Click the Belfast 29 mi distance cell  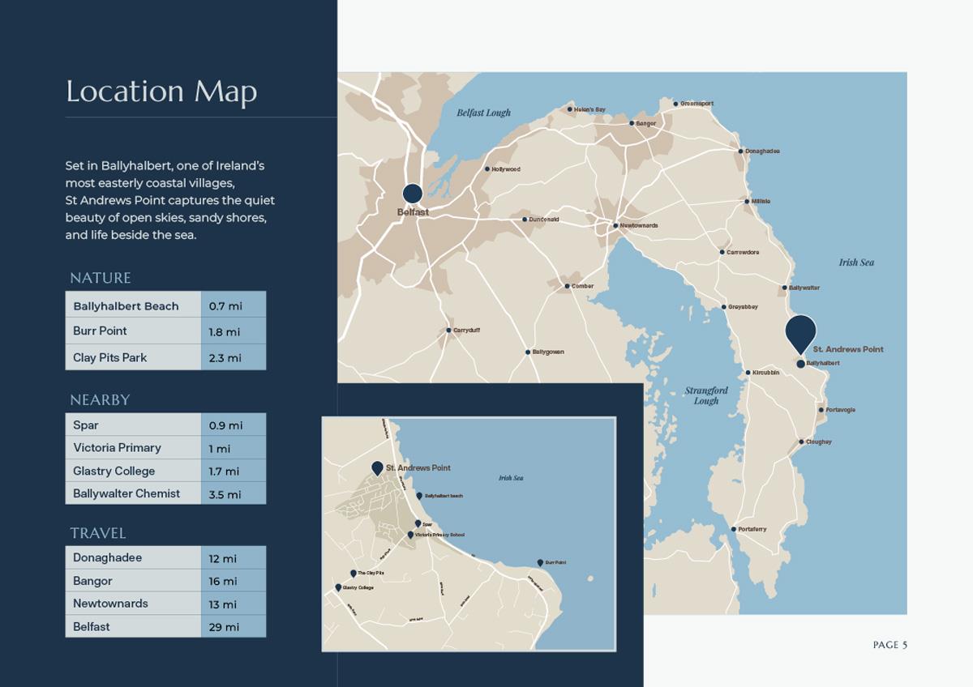click(233, 626)
